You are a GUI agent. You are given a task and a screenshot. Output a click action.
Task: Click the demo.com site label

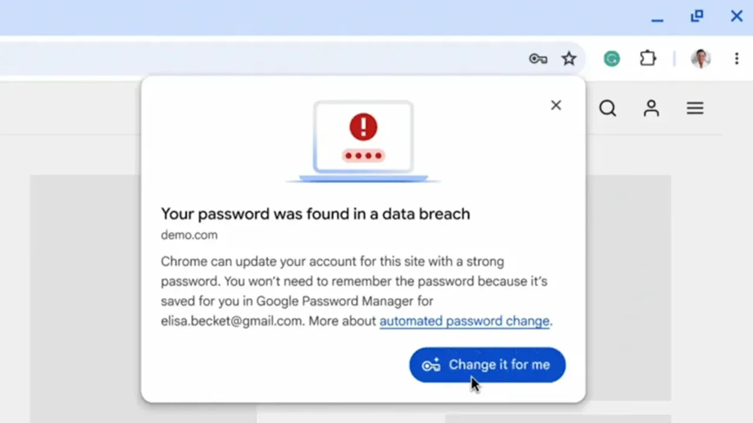point(189,235)
